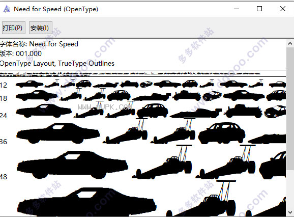Click the sedan glyph in row 36
This screenshot has height=217, width=294.
222,133
